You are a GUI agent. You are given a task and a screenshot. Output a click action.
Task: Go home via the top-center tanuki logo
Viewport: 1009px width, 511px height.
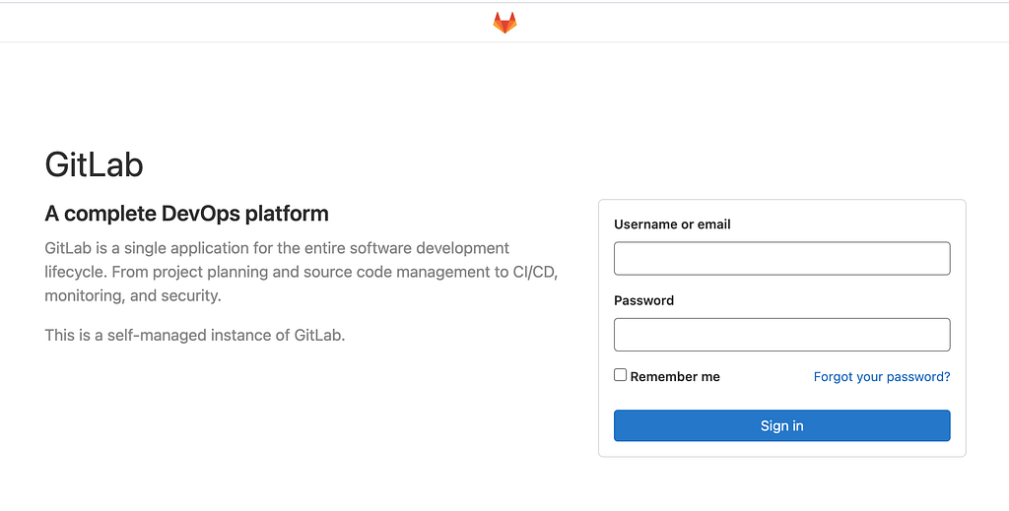(504, 23)
